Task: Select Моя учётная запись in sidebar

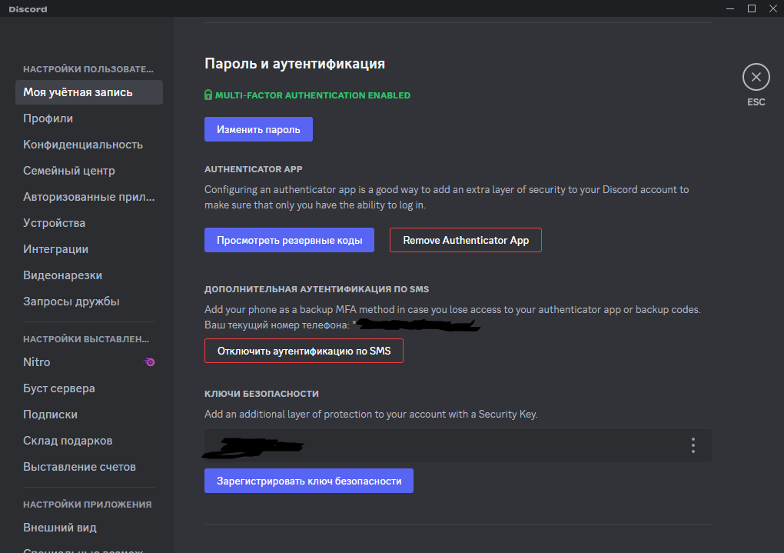Action: tap(88, 92)
